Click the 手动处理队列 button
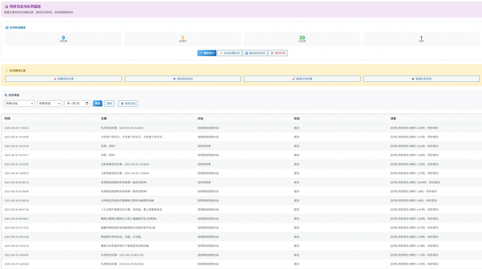482x269 pixels. click(229, 53)
